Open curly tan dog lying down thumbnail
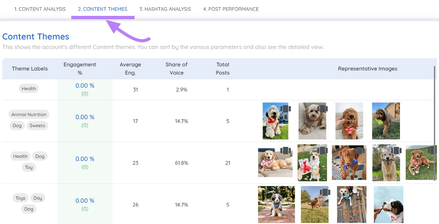439x224 pixels. pos(312,121)
